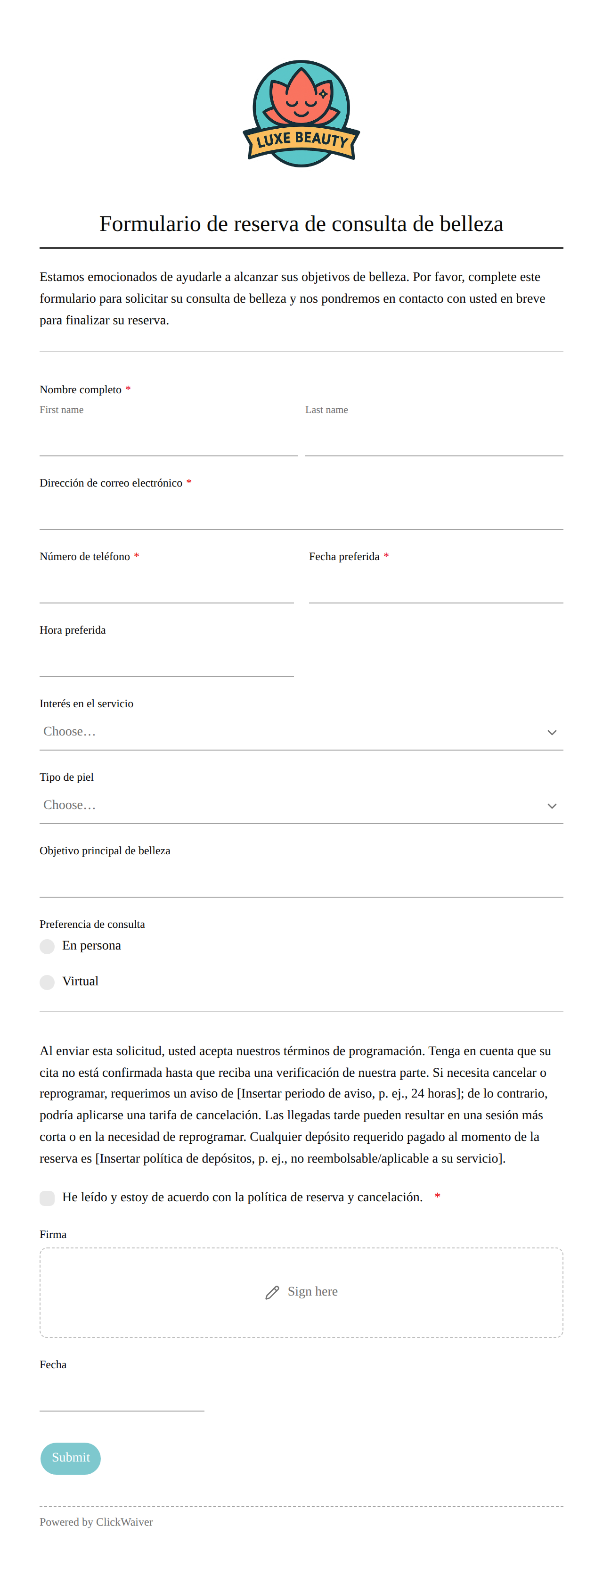Click the chevron arrow for Tipo de piel

click(552, 806)
